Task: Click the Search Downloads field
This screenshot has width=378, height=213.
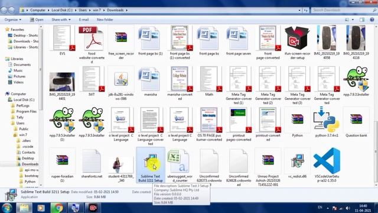Action: coord(344,10)
